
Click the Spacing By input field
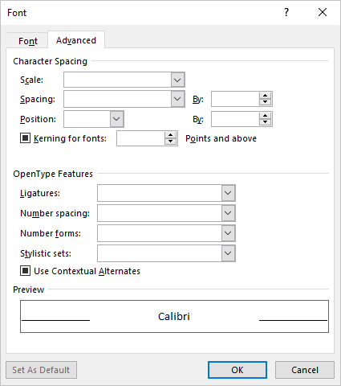pyautogui.click(x=235, y=99)
